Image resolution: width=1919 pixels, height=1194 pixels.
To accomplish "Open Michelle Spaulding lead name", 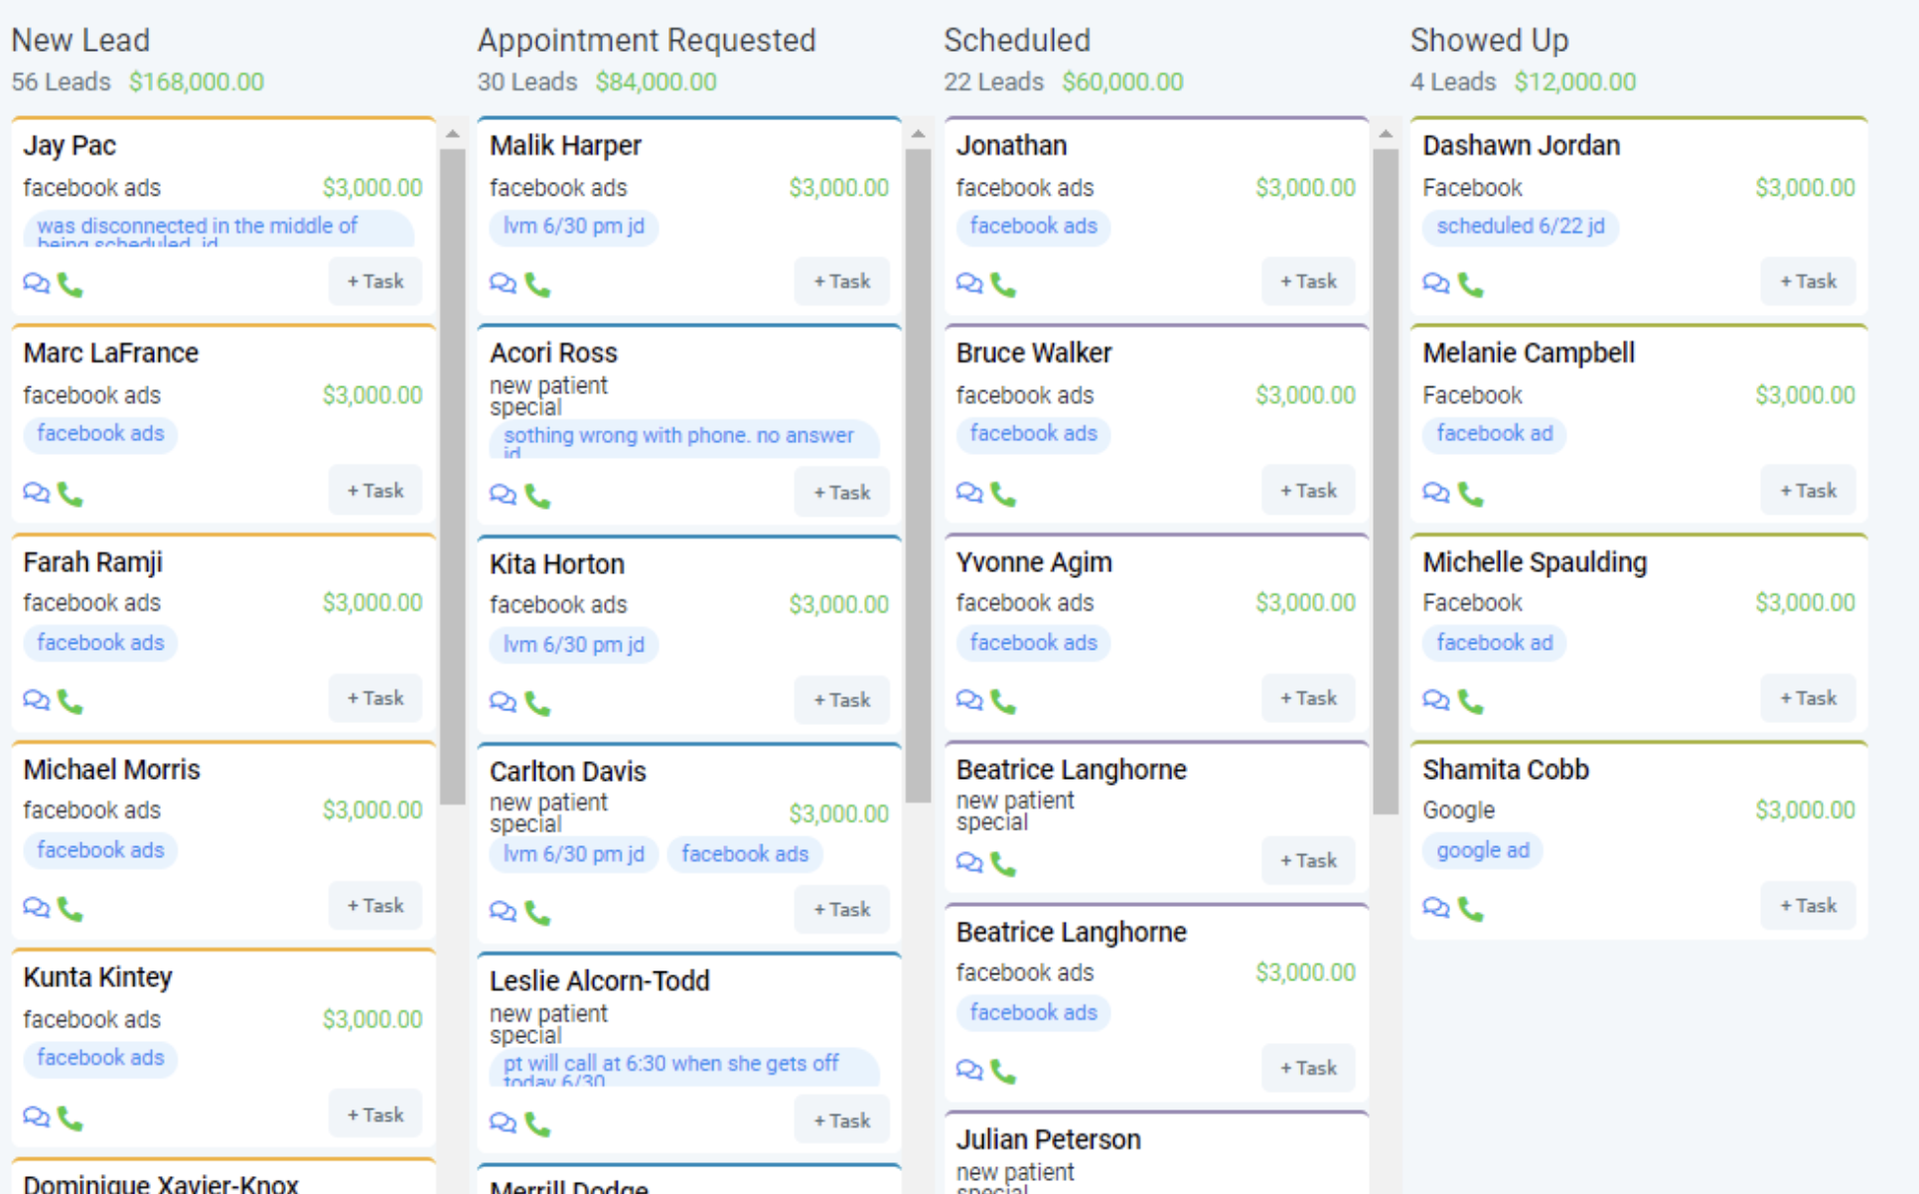I will [x=1535, y=563].
